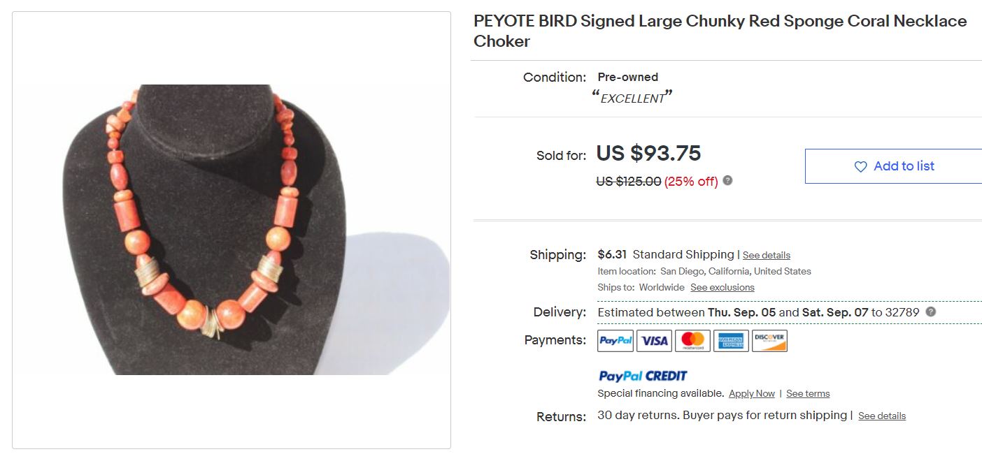Click the PayPal Credit logo
982x461 pixels.
coord(643,376)
